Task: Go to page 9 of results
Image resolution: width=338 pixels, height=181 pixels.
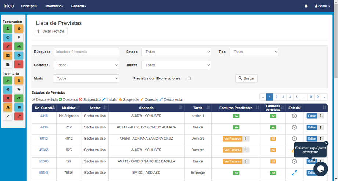Action: 317,97
